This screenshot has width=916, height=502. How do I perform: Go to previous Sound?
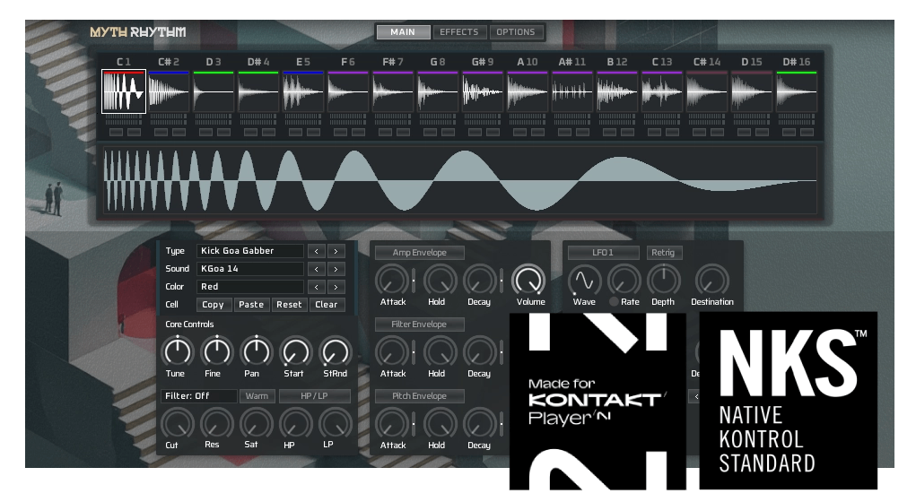pos(317,269)
